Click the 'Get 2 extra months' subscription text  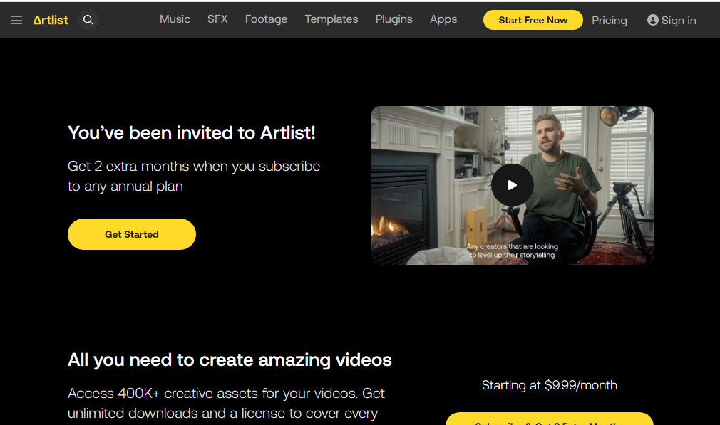pos(194,176)
